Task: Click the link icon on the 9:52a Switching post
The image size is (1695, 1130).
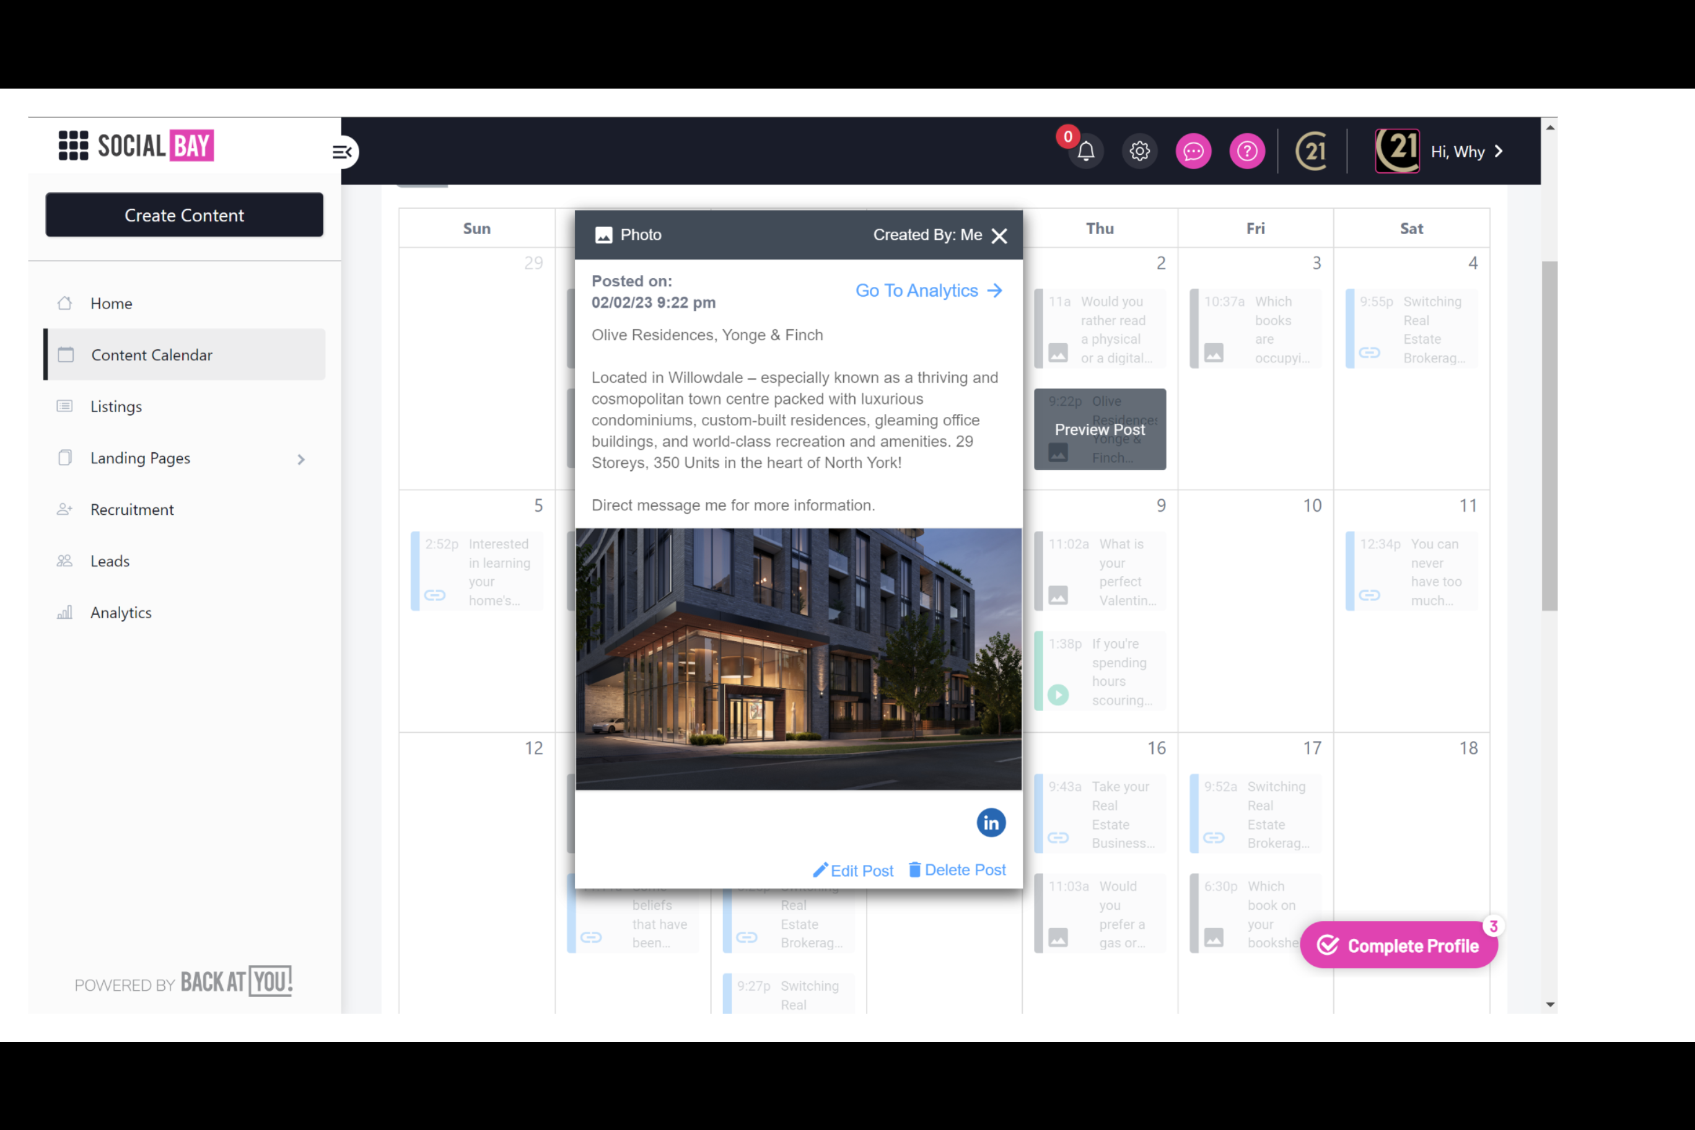Action: [x=1214, y=838]
